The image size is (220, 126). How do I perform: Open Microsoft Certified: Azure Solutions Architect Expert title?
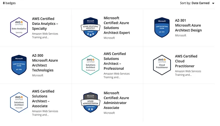coord(117,25)
